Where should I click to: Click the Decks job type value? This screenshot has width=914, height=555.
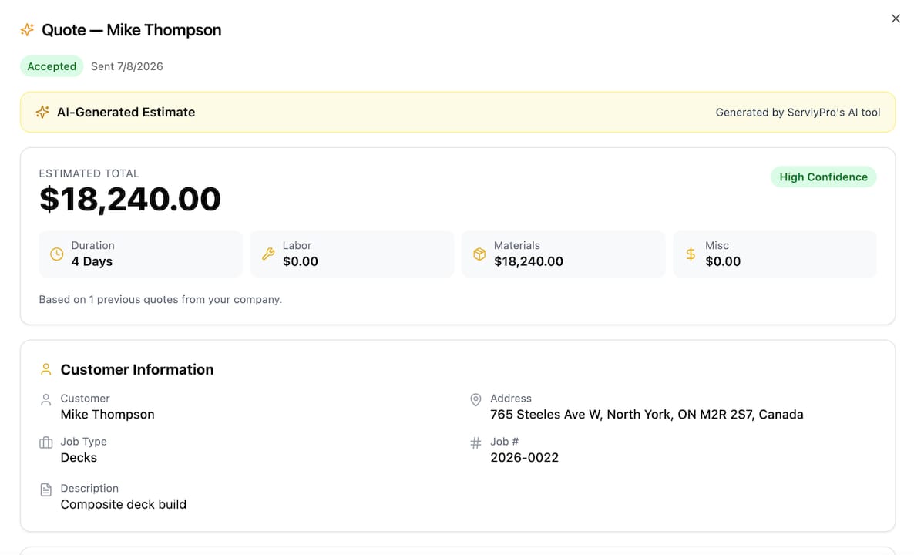[x=79, y=458]
